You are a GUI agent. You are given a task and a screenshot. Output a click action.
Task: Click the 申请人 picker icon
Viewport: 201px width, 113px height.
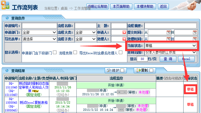click(x=124, y=32)
